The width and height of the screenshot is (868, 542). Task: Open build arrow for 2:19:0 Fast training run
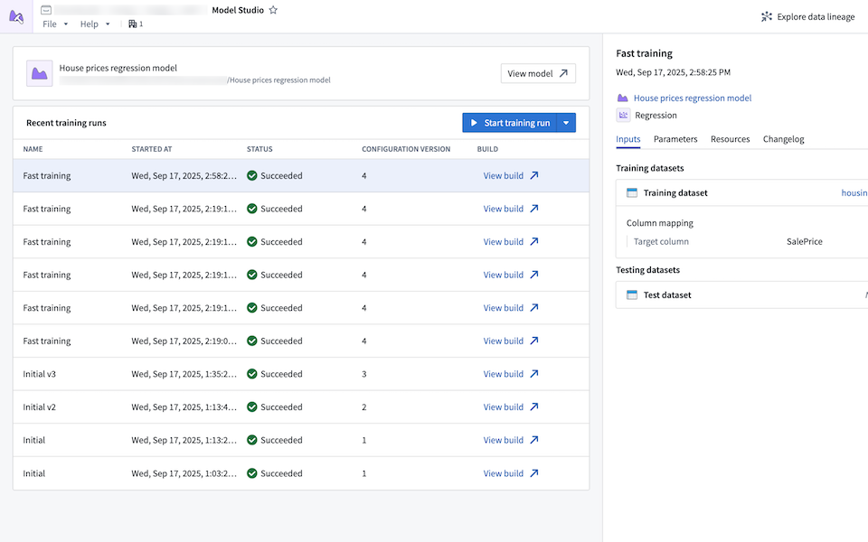(x=534, y=341)
